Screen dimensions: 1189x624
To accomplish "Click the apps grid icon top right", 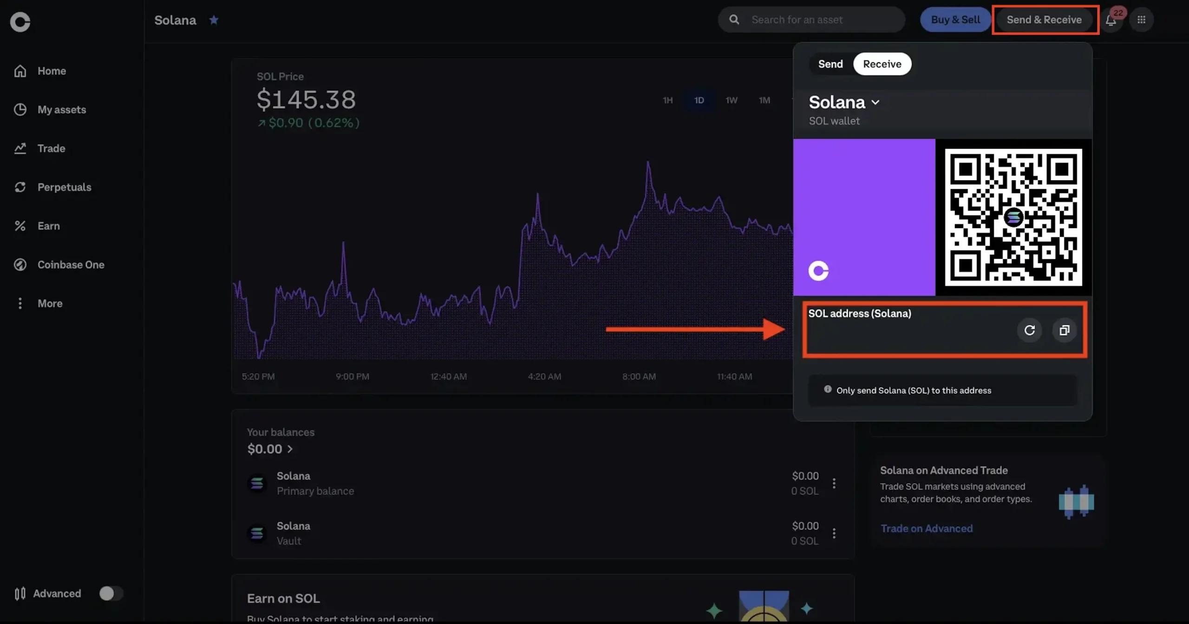I will [x=1142, y=20].
